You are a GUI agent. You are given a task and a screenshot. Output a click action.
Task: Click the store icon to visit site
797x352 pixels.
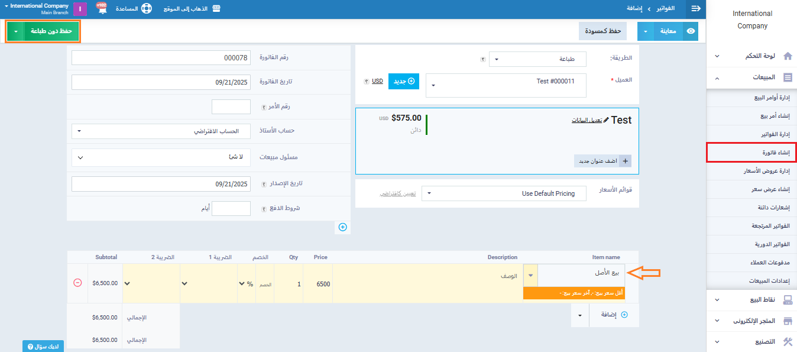pos(216,9)
